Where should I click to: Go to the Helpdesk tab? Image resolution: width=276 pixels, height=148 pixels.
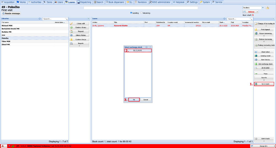[x=179, y=2]
